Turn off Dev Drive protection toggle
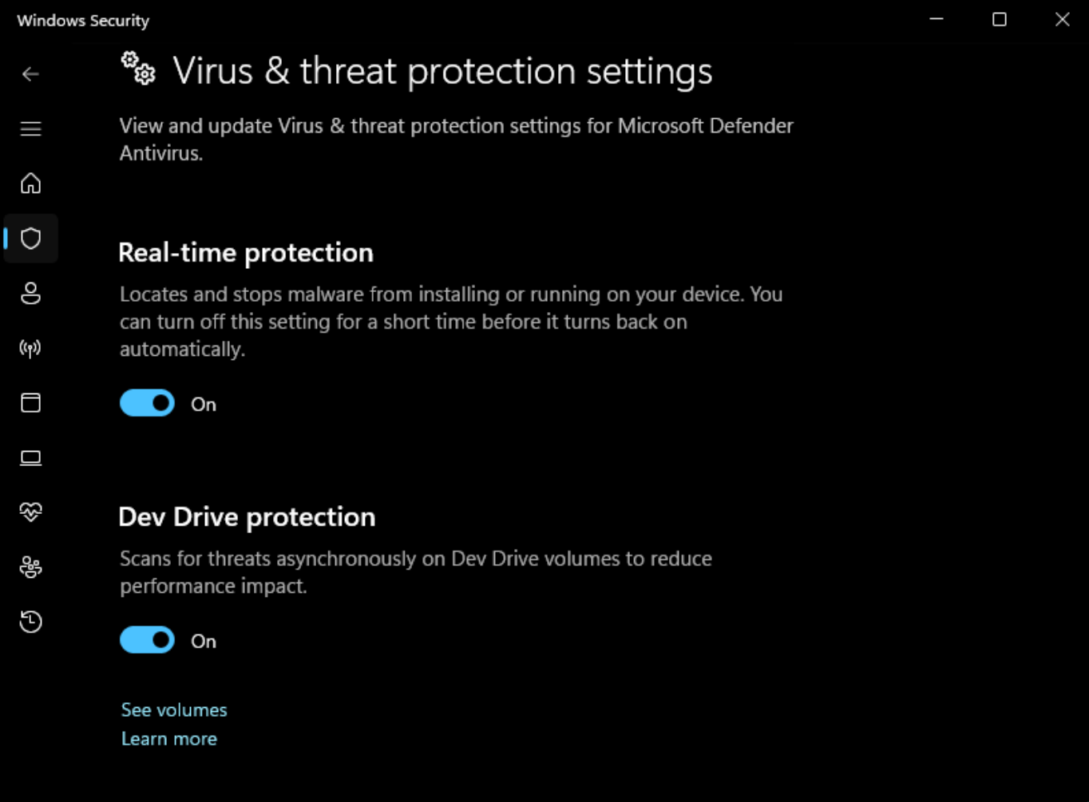1089x802 pixels. point(147,640)
